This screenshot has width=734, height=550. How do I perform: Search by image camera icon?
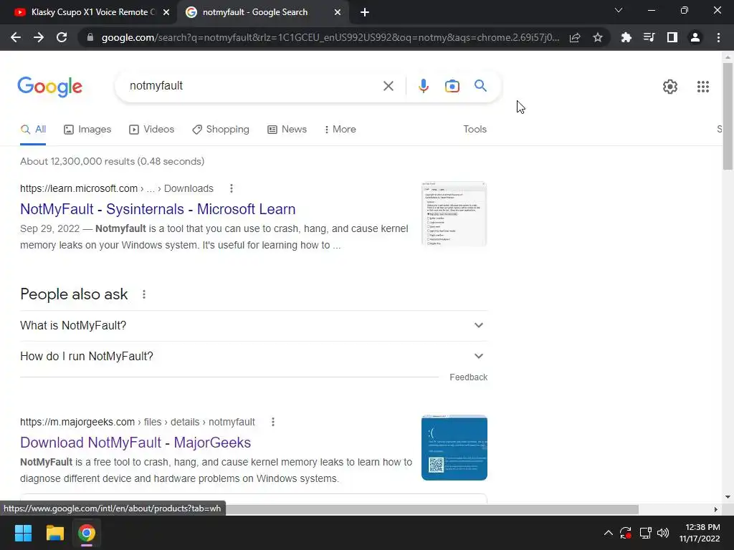click(452, 86)
